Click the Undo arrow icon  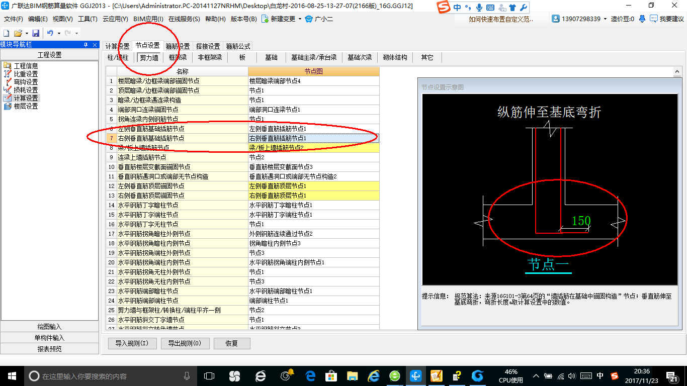point(50,33)
